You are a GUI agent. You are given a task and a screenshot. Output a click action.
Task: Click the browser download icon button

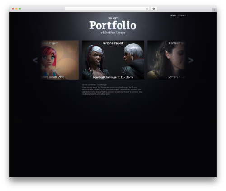[154, 9]
